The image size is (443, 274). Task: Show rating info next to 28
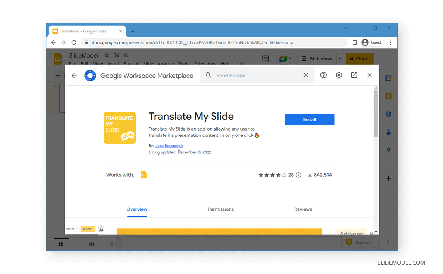click(299, 175)
